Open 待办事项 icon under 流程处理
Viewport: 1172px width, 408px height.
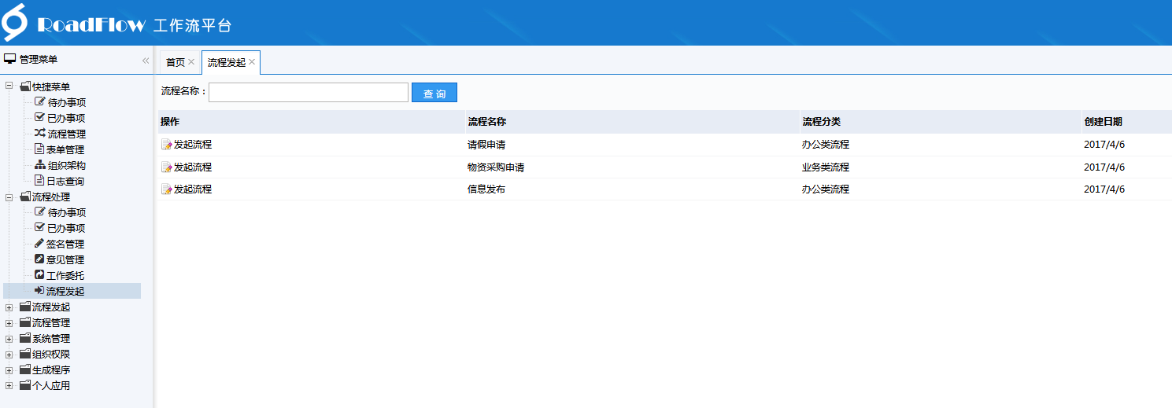click(x=40, y=211)
